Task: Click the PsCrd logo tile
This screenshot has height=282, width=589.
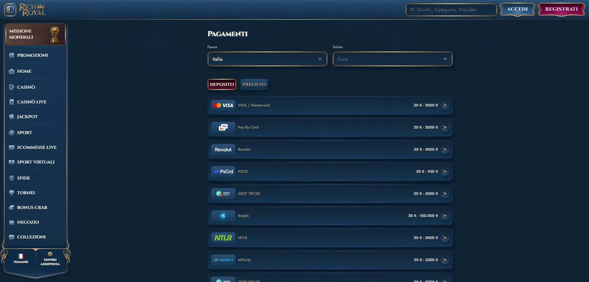Action: click(x=223, y=172)
